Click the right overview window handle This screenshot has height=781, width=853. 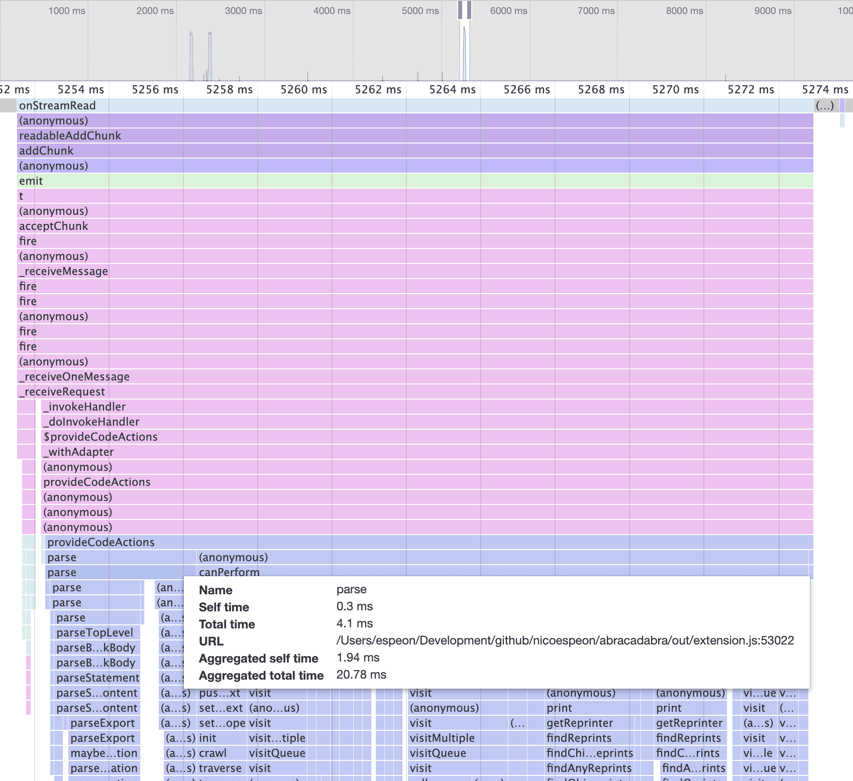click(x=469, y=10)
